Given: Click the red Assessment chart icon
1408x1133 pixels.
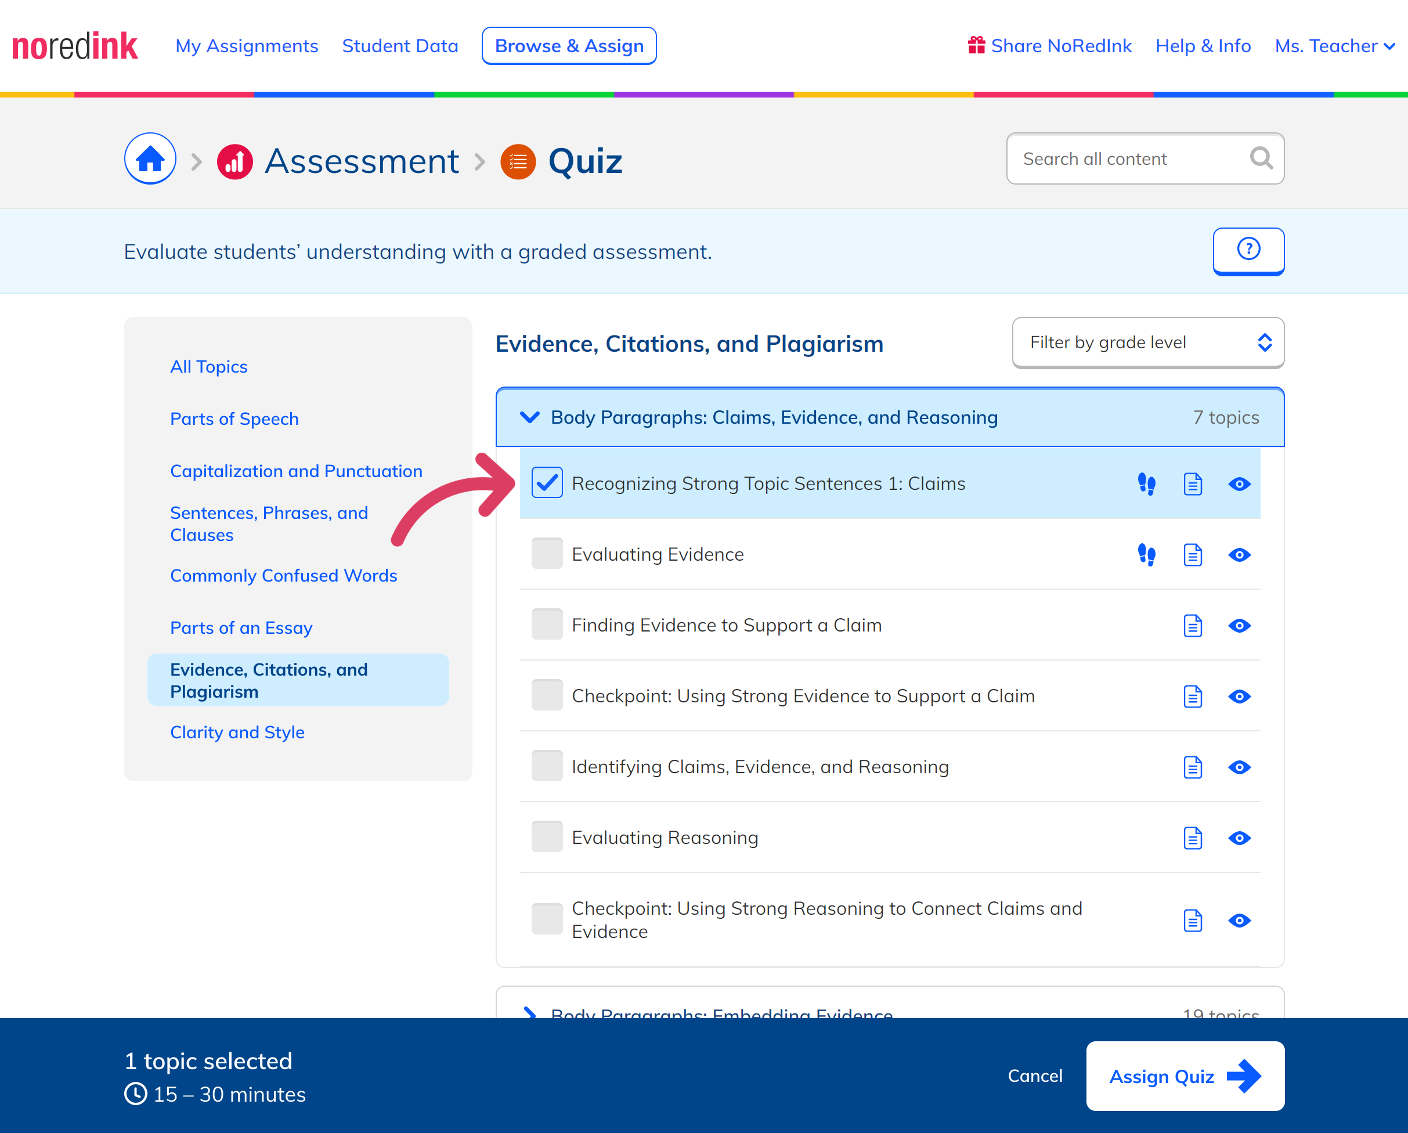Looking at the screenshot, I should point(235,161).
